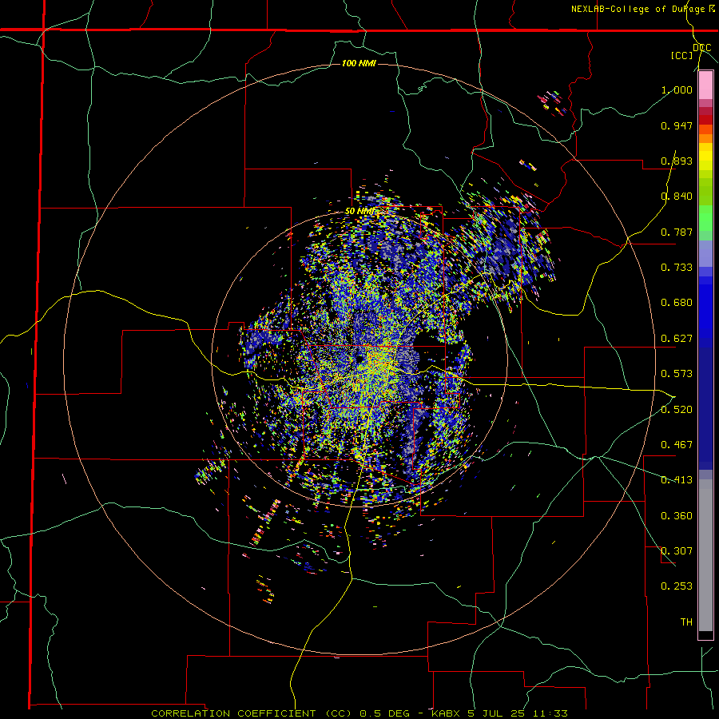Image resolution: width=719 pixels, height=719 pixels.
Task: Click the DCC label above color scale
Action: 701,47
